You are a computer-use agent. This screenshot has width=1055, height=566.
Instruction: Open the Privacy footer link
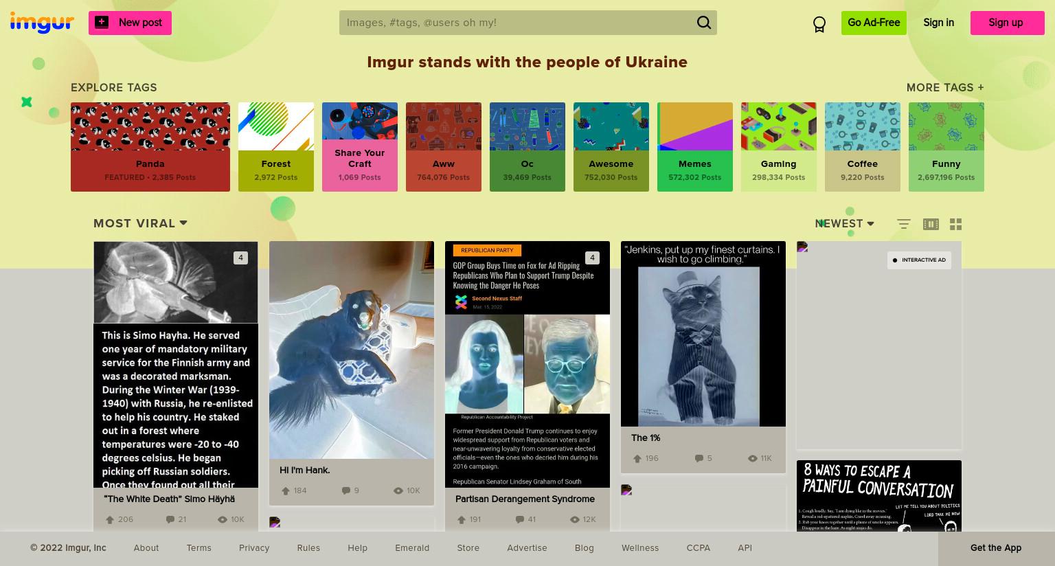click(254, 547)
